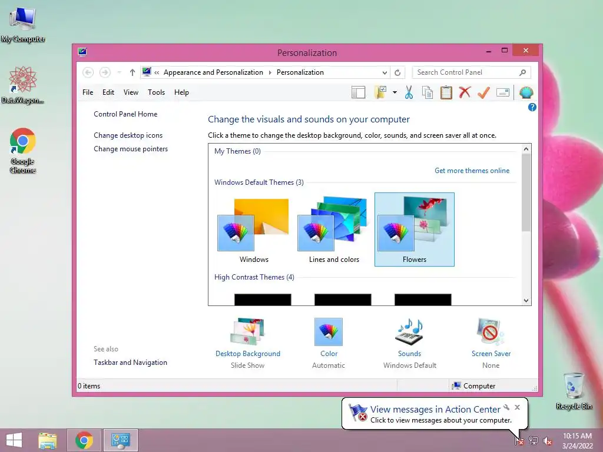Click Action Center flag tray icon

click(x=519, y=441)
